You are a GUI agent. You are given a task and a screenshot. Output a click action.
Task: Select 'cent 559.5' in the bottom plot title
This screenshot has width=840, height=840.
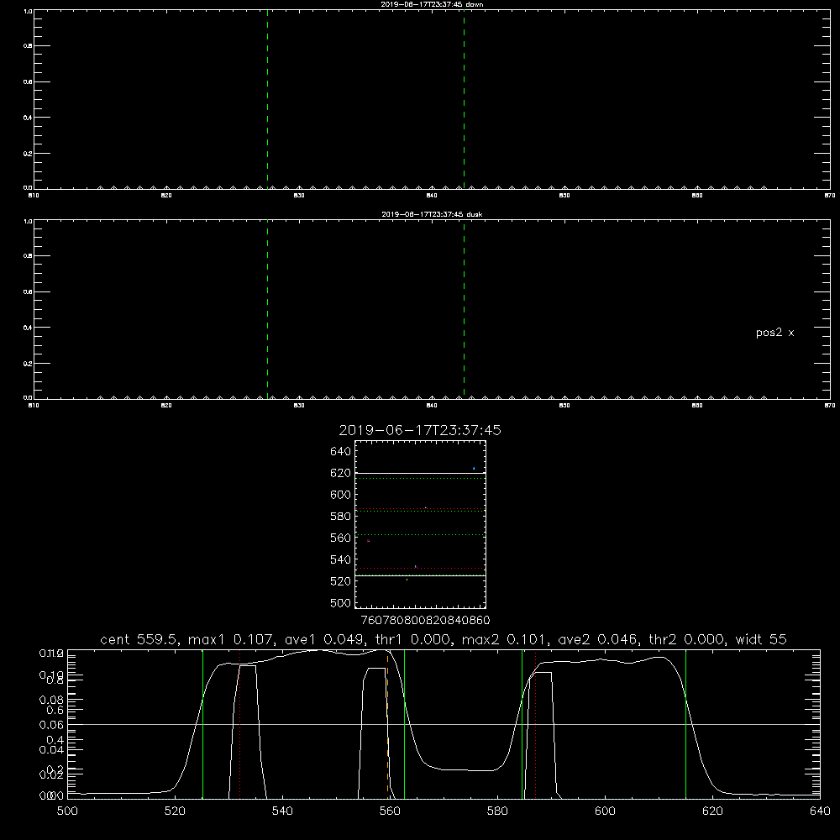(x=141, y=639)
